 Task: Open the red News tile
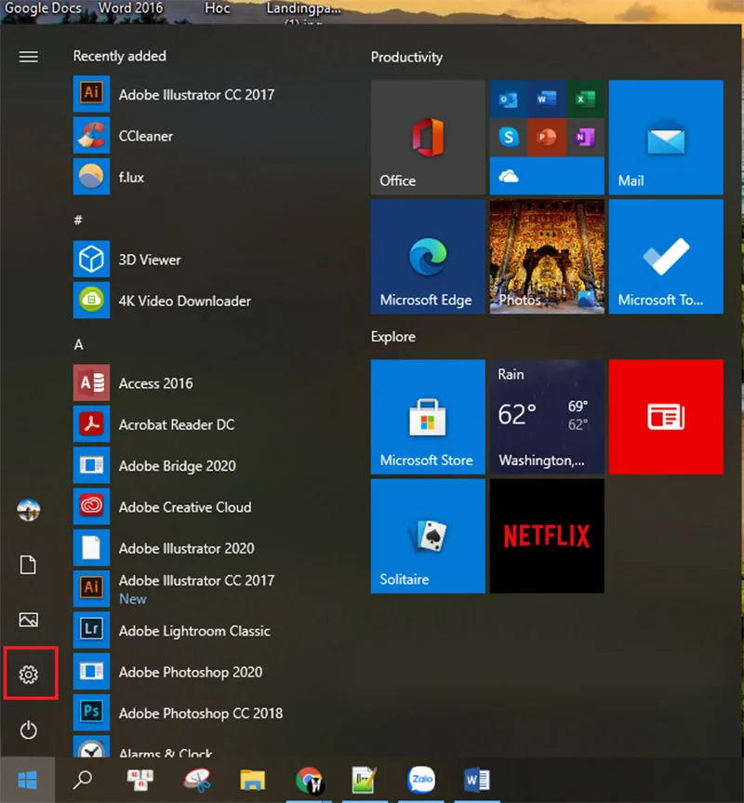[666, 417]
